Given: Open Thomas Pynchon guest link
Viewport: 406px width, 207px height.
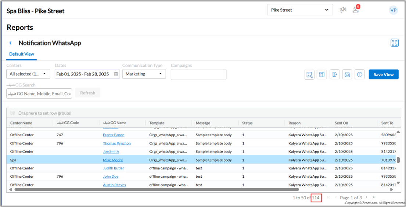Looking at the screenshot, I should pyautogui.click(x=117, y=143).
